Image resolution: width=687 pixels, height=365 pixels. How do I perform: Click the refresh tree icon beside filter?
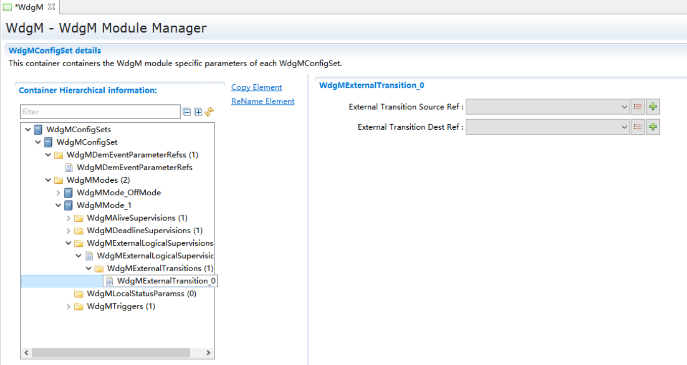[209, 112]
